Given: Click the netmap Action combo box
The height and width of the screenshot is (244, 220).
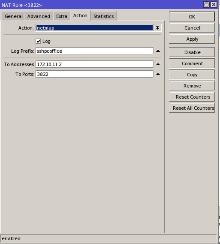Looking at the screenshot, I should pos(94,28).
